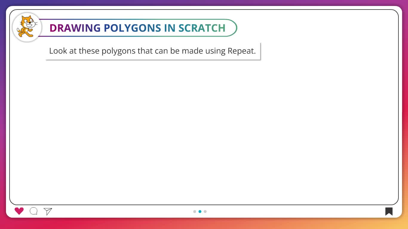Go to the first slide dot
Image resolution: width=408 pixels, height=229 pixels.
(195, 211)
